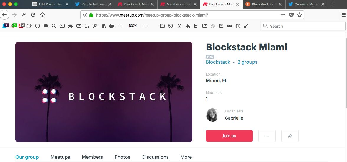Click Gabrielle's organizer profile photo
This screenshot has width=347, height=162.
pyautogui.click(x=212, y=115)
